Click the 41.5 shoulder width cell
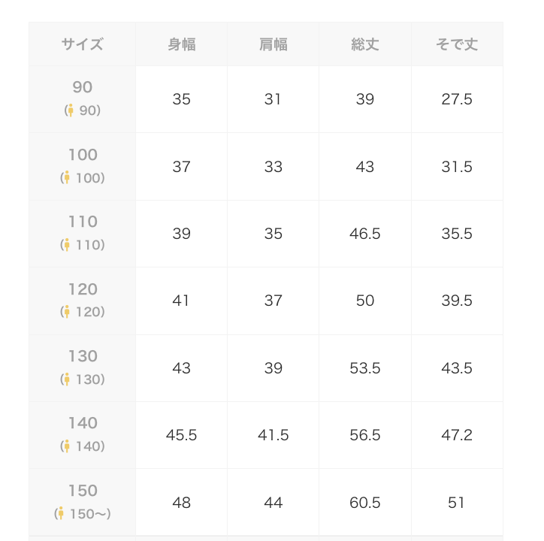 click(x=274, y=435)
